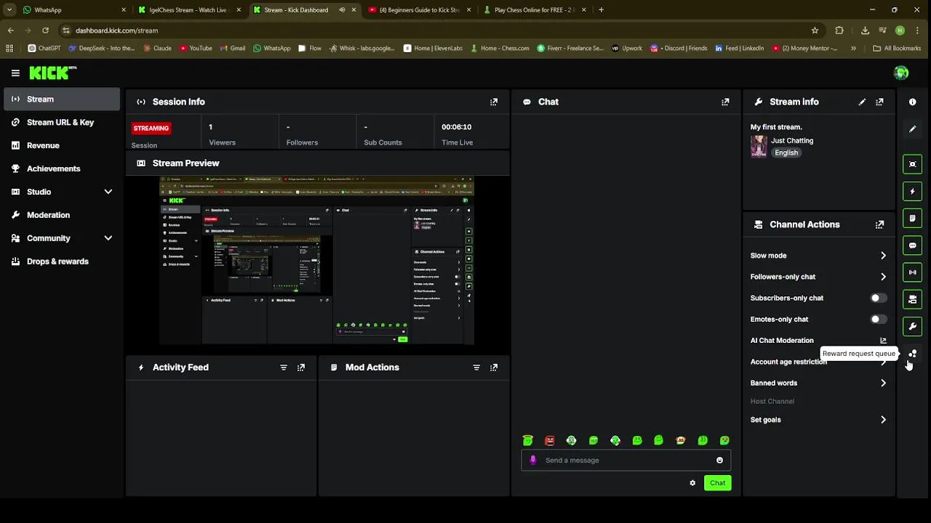Click the Just Chatting category thumbnail
The image size is (931, 523).
click(x=759, y=146)
